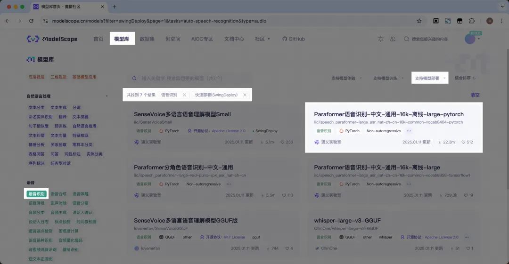Open whisper-large-v3-GGUF model
The height and width of the screenshot is (264, 509).
[347, 221]
